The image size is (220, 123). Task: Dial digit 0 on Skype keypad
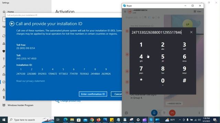163,82
